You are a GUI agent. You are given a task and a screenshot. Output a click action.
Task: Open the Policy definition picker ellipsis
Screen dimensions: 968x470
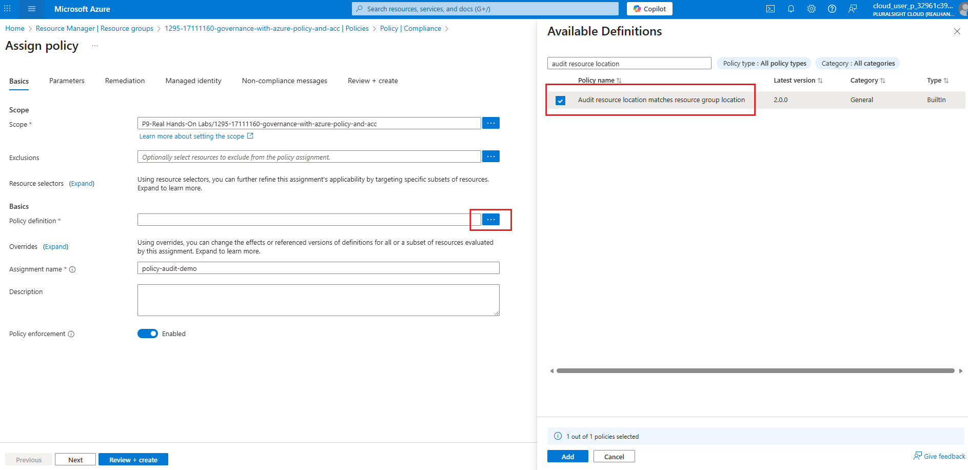click(x=490, y=219)
